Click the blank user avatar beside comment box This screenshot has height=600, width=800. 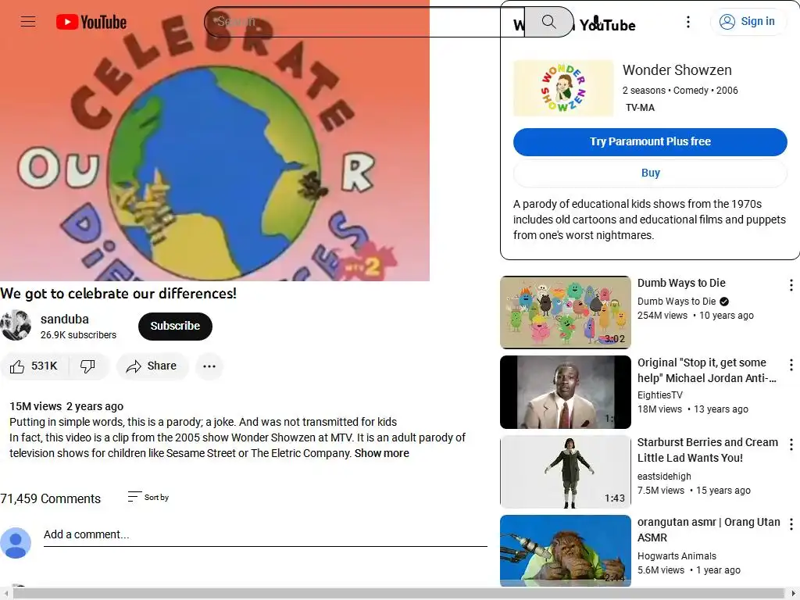tap(16, 543)
